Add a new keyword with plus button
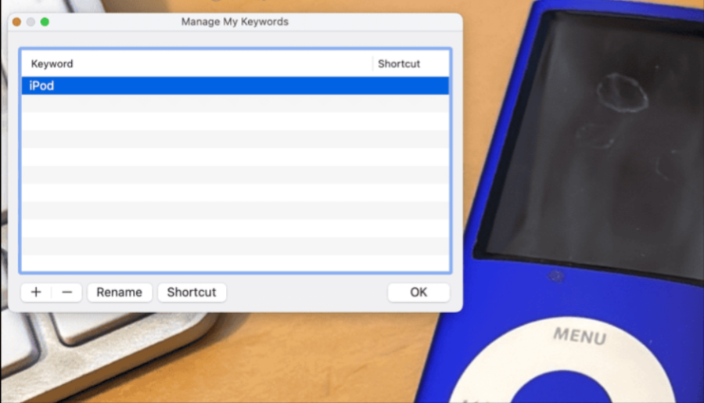704x403 pixels. click(x=36, y=293)
